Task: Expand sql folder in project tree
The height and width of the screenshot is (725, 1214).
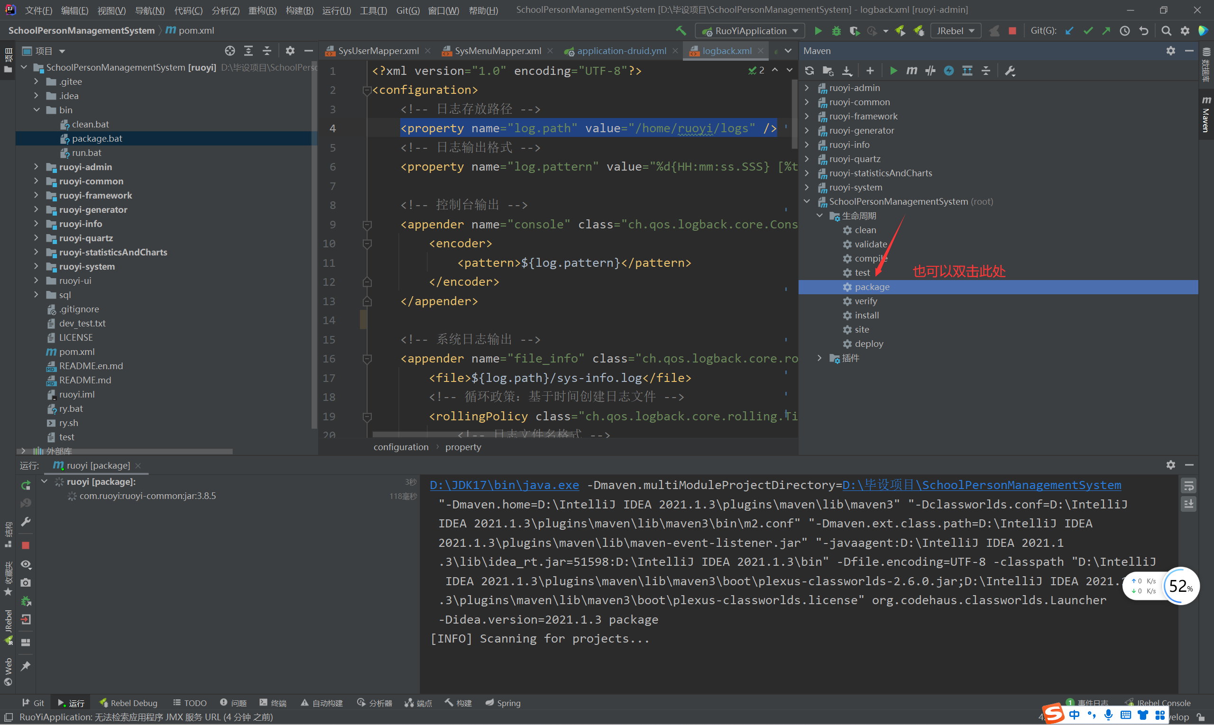Action: pos(37,295)
